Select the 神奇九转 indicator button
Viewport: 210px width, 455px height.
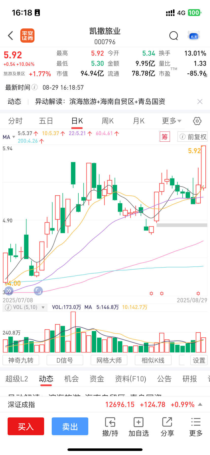(21, 360)
